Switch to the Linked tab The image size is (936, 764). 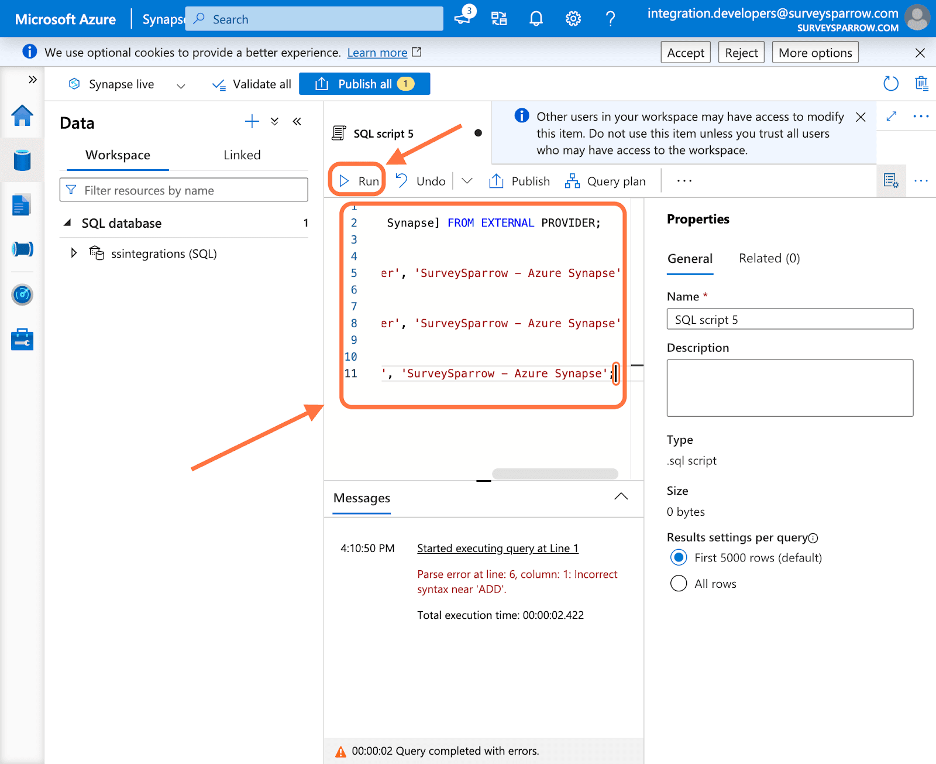(242, 155)
